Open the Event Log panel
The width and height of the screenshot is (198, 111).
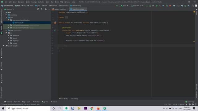(x=190, y=102)
